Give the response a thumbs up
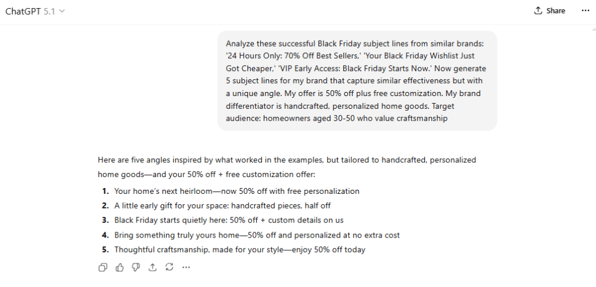 click(x=120, y=267)
